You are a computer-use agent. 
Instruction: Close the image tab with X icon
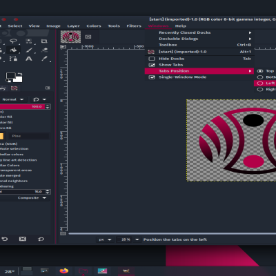pos(88,37)
